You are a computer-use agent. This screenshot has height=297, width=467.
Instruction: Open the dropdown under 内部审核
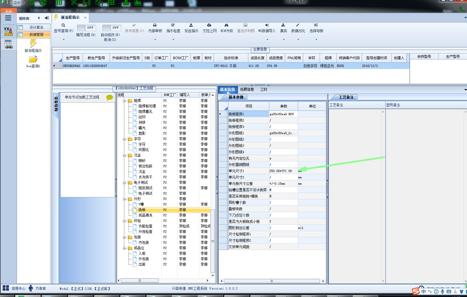(x=155, y=40)
